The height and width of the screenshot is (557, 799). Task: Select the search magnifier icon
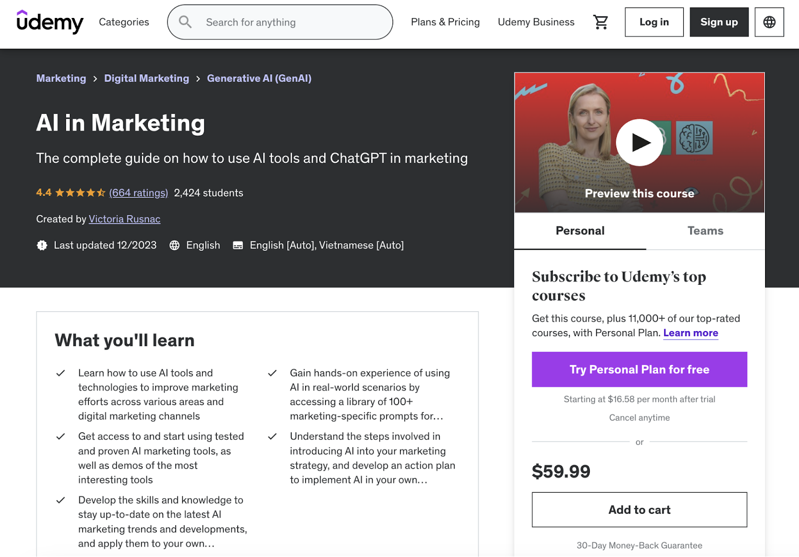click(185, 22)
